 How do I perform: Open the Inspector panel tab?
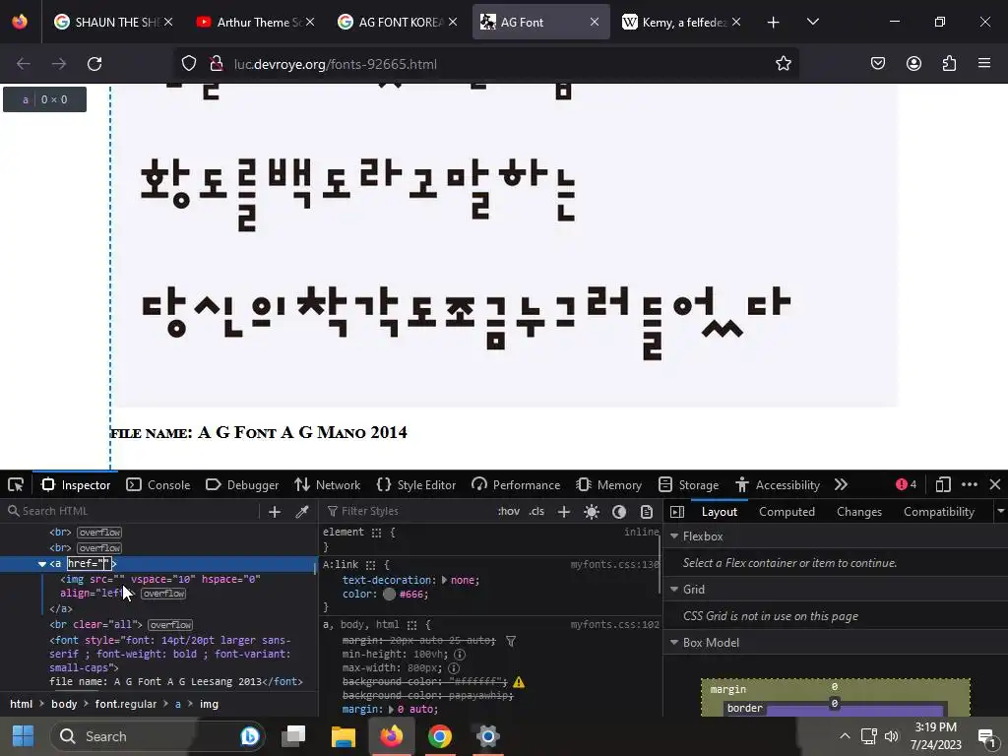(76, 484)
